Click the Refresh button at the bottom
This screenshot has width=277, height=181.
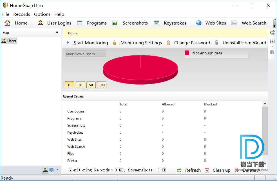(193, 170)
